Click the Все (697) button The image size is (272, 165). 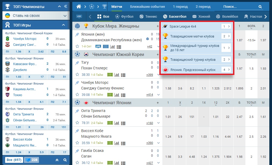[x=14, y=160]
